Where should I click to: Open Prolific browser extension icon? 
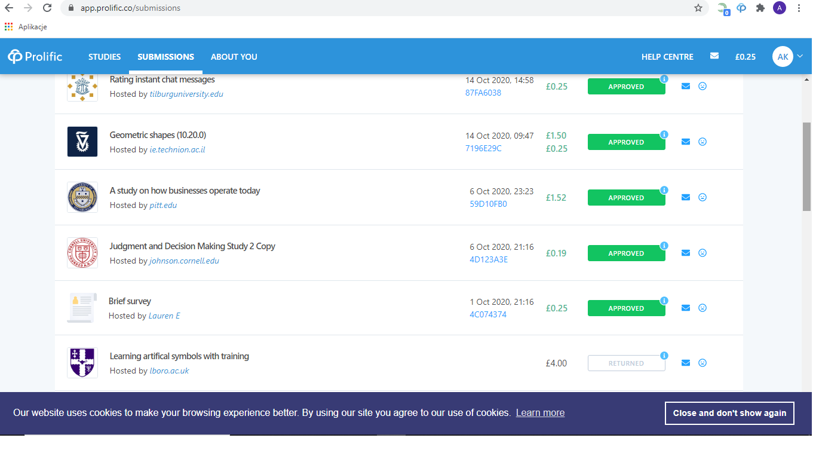[741, 8]
